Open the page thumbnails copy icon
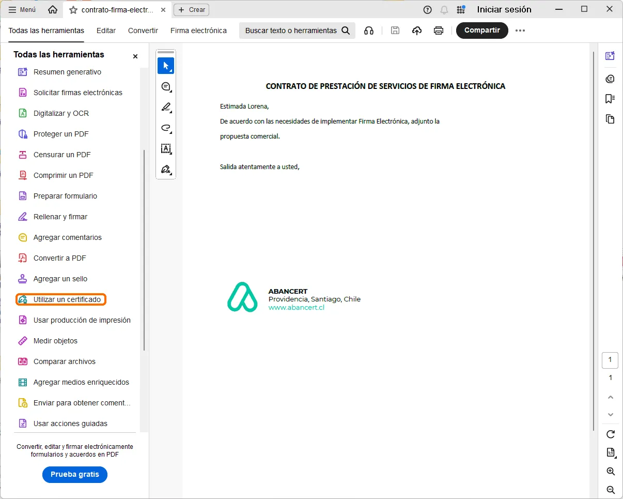 [611, 119]
